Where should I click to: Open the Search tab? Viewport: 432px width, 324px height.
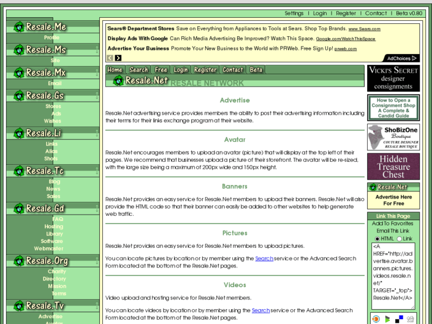point(138,70)
